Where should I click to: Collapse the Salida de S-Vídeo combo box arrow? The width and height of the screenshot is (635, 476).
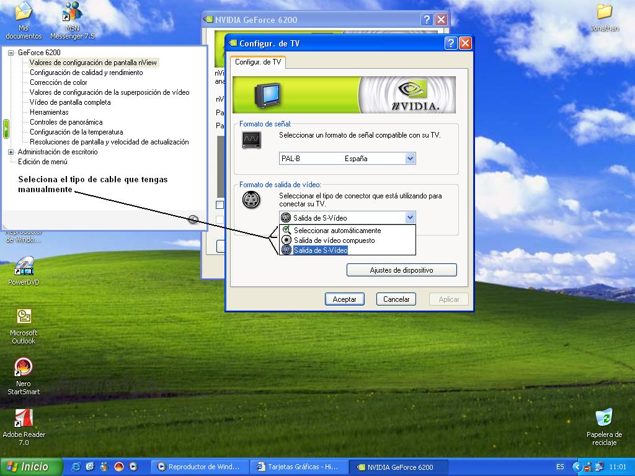click(409, 218)
